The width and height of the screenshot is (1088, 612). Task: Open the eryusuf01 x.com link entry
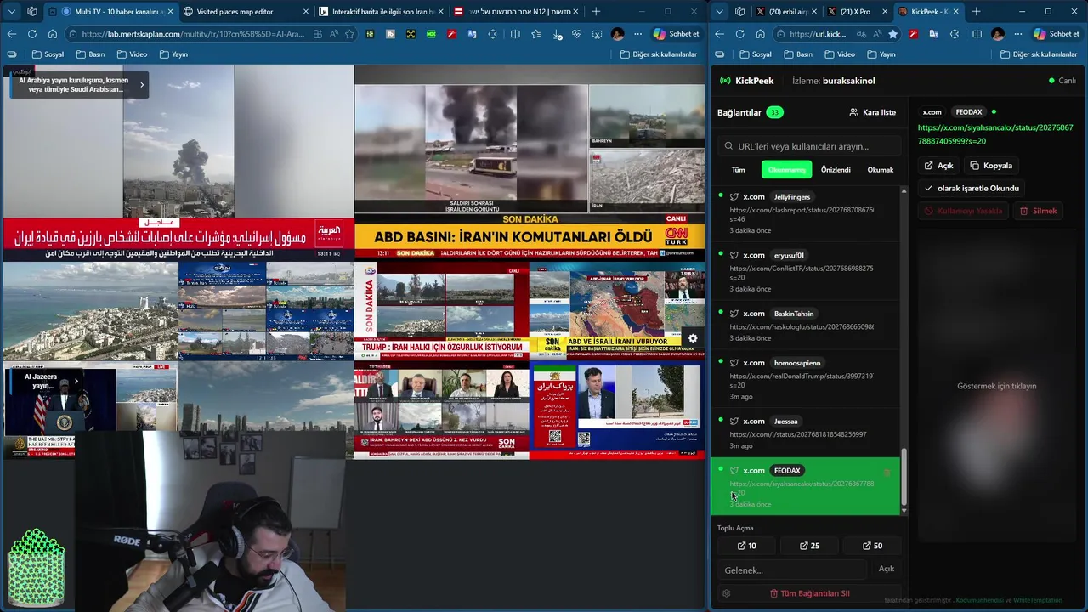[x=805, y=271]
